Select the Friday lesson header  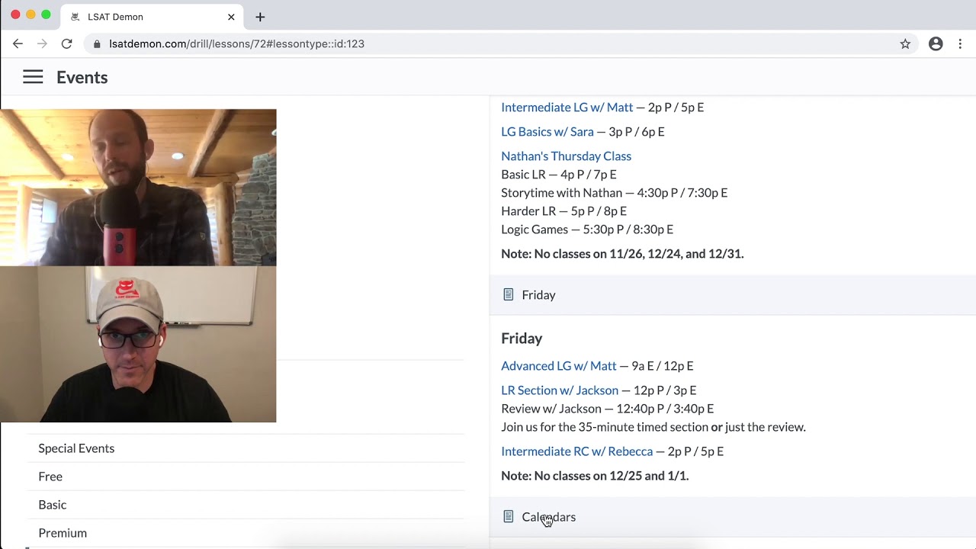[x=733, y=294]
